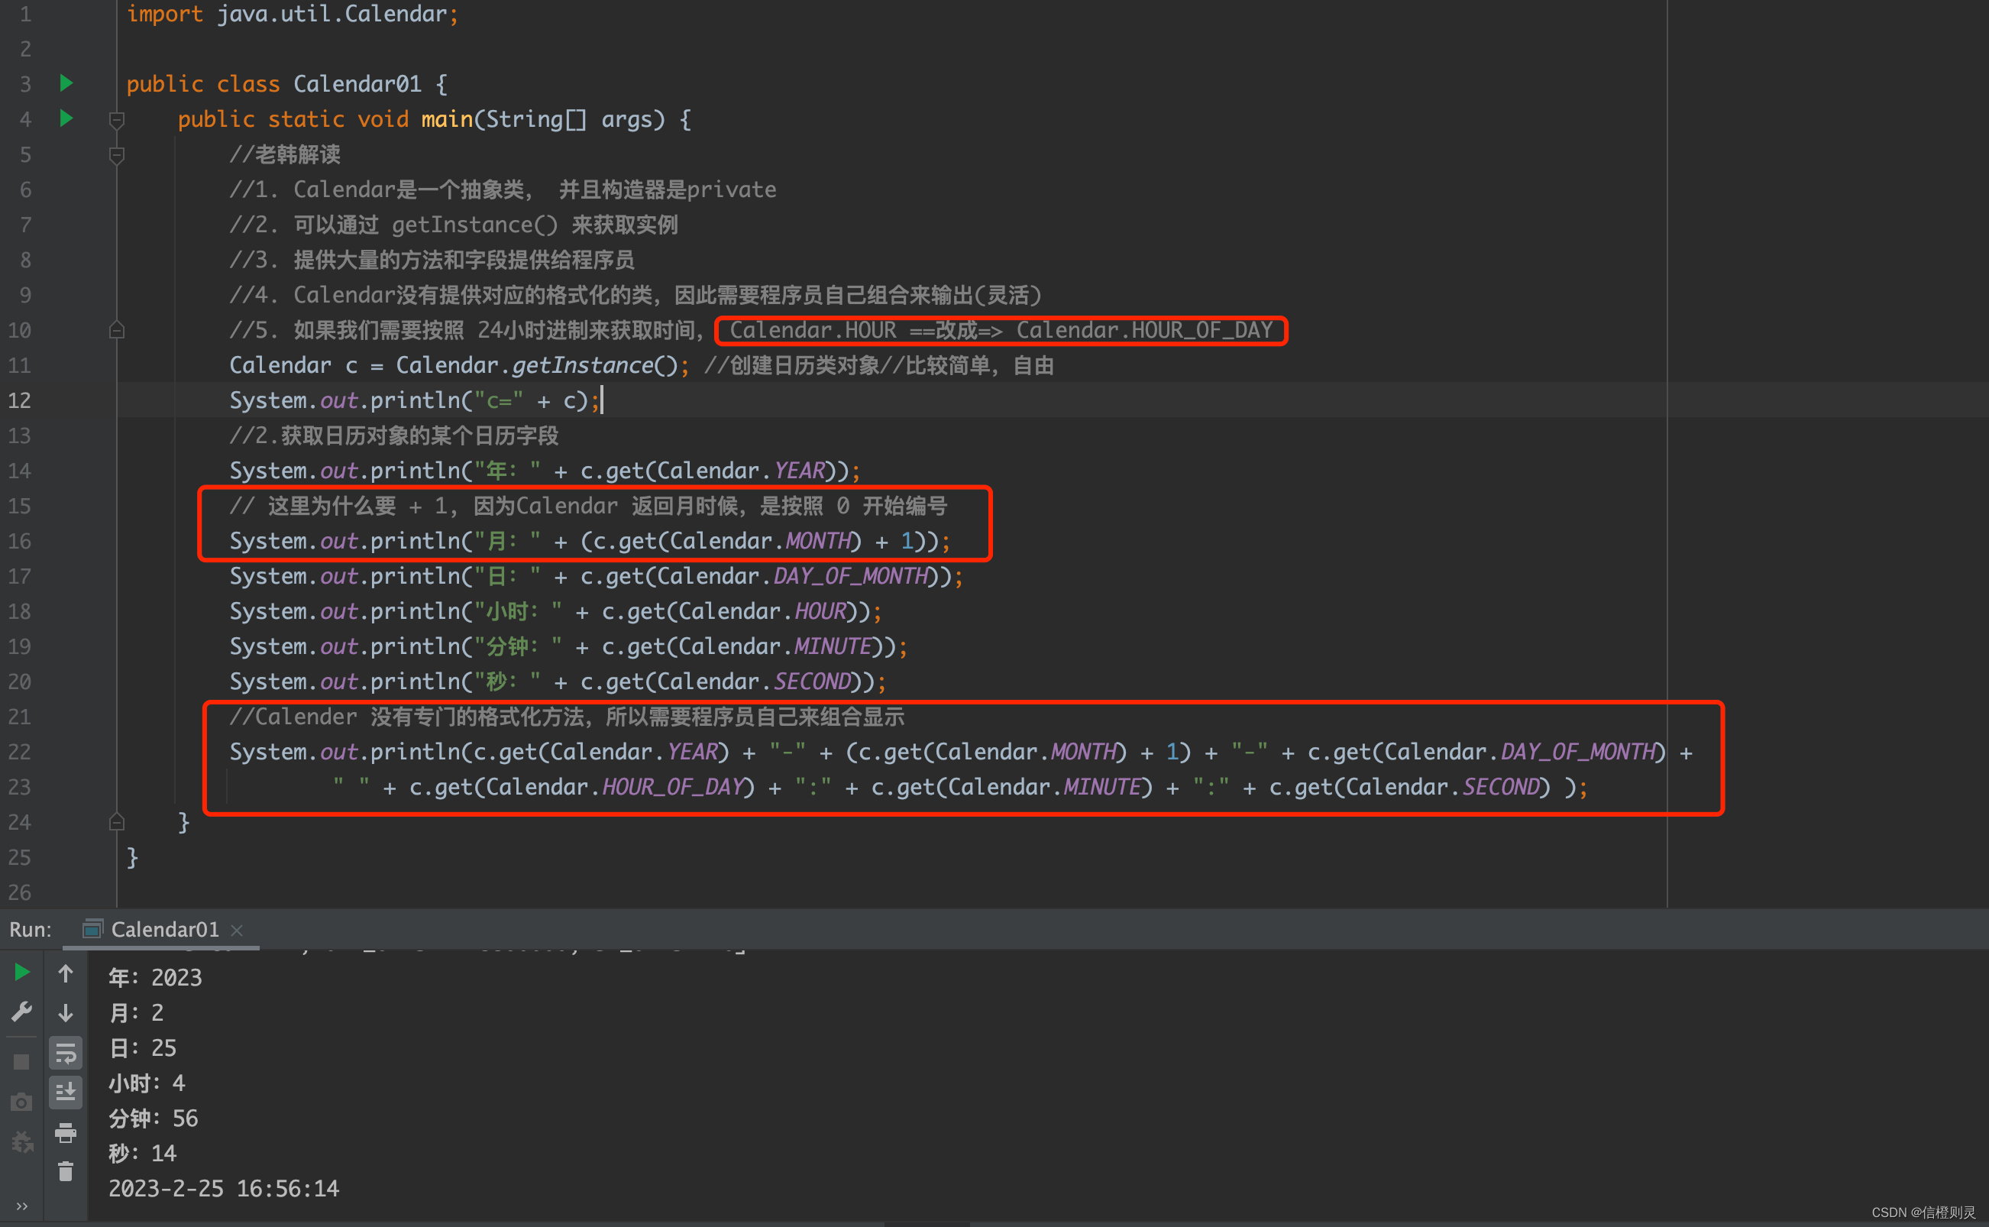This screenshot has height=1227, width=1989.
Task: Collapse the main method fold marker at line 4
Action: tap(117, 120)
